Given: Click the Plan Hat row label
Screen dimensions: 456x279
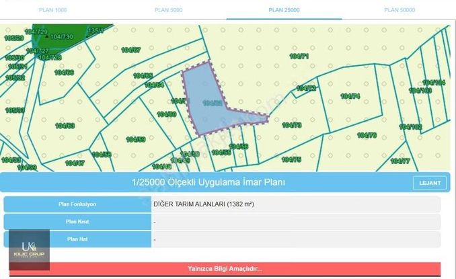Looking at the screenshot, I should pos(77,239).
